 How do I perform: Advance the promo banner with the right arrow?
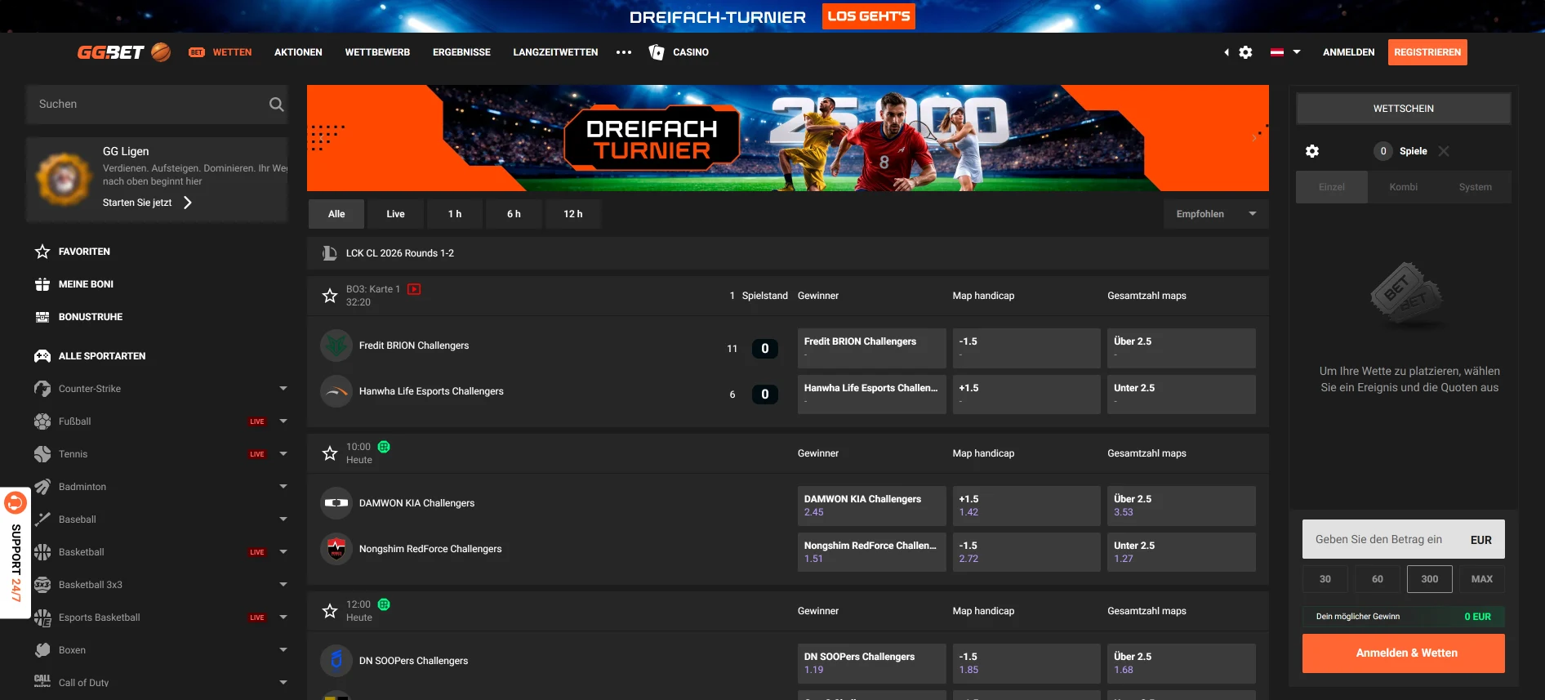[1254, 138]
